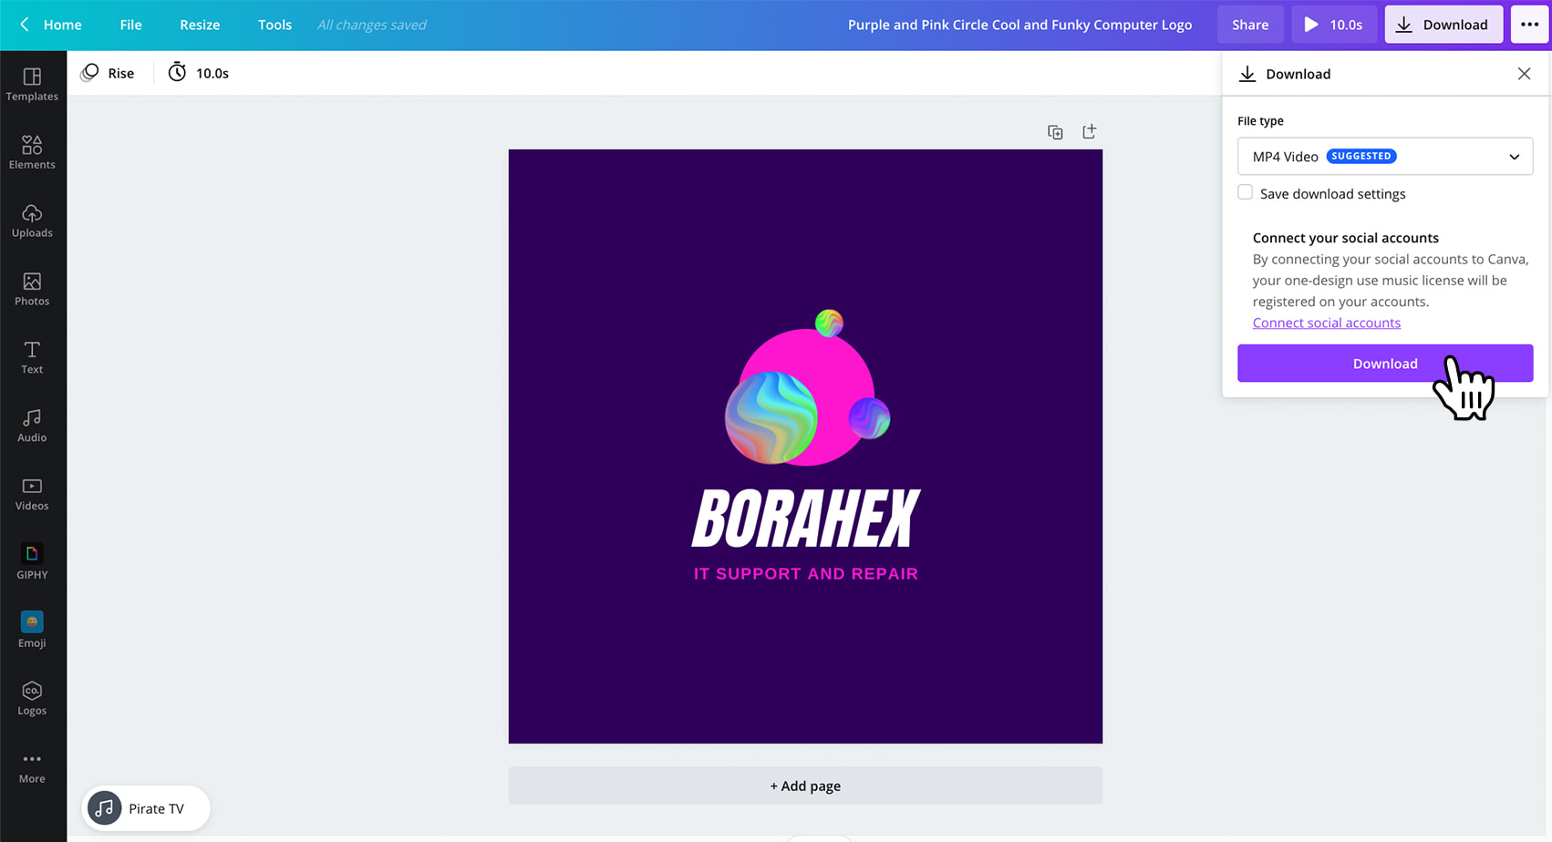
Task: Enable Save download settings
Action: (1245, 192)
